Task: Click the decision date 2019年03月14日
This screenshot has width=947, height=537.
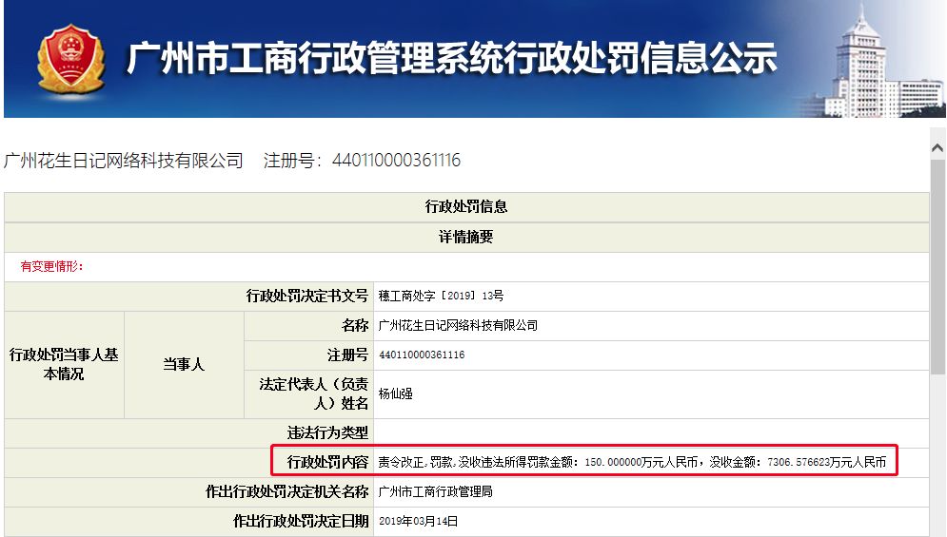Action: 418,521
